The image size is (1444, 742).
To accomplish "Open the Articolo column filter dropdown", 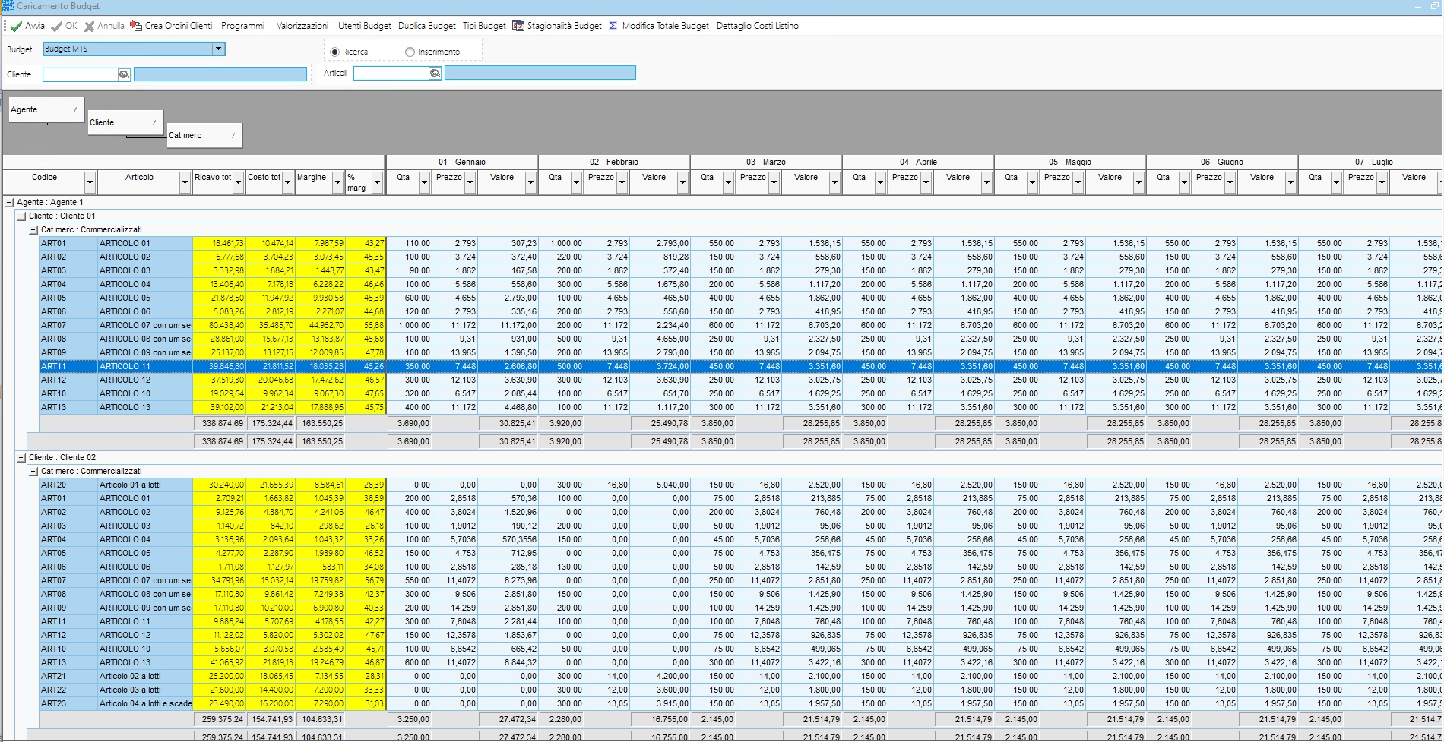I will 185,182.
